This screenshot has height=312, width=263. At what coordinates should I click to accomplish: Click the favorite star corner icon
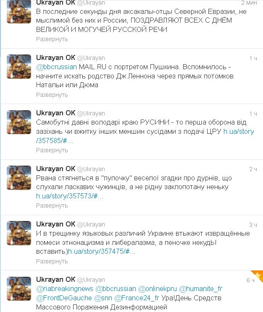[x=258, y=275]
